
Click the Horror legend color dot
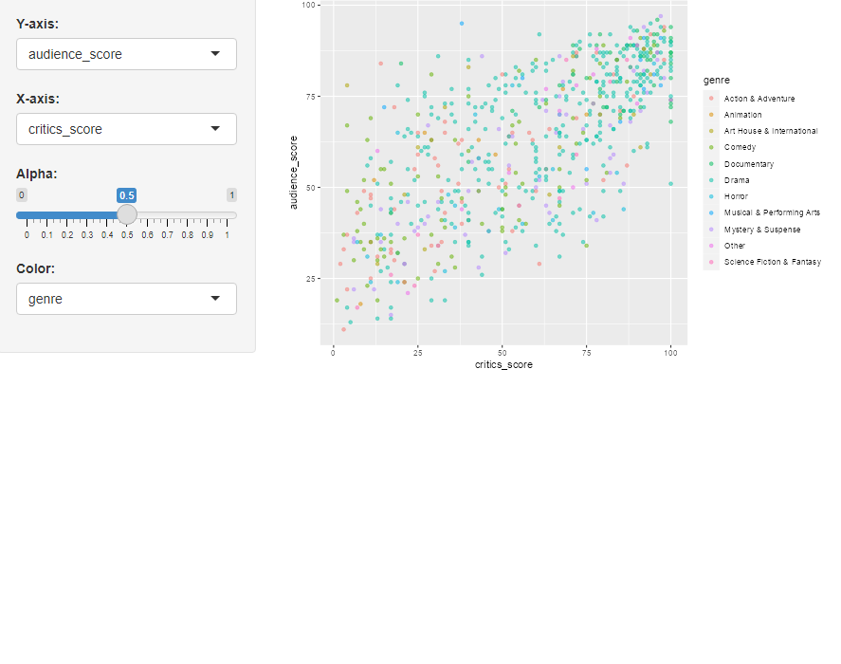[711, 196]
